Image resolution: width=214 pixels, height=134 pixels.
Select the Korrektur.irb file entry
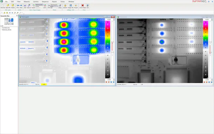[x=6, y=28]
